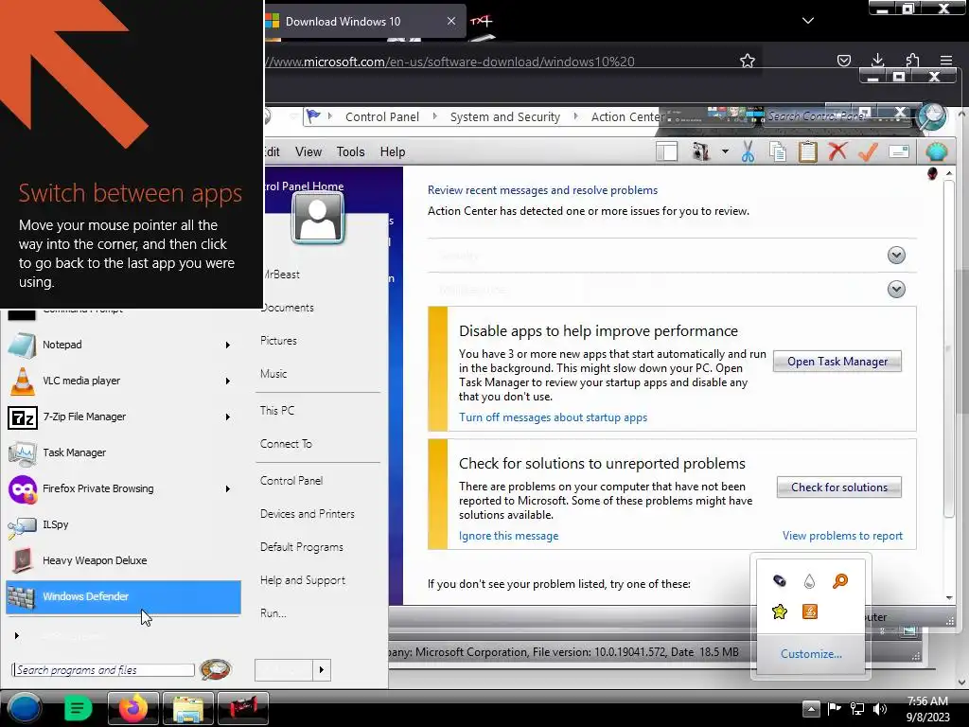This screenshot has height=727, width=969.
Task: Click the Start orb on the taskbar
Action: 25,708
